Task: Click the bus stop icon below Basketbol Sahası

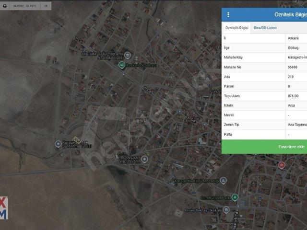Action: tap(124, 74)
